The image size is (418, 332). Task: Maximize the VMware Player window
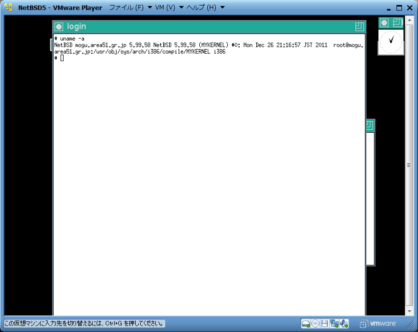pyautogui.click(x=399, y=8)
